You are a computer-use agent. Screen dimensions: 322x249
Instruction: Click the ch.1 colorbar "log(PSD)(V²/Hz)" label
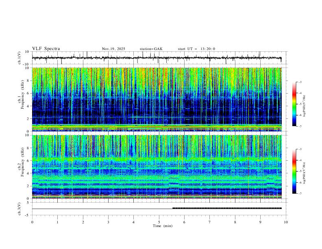(x=304, y=106)
